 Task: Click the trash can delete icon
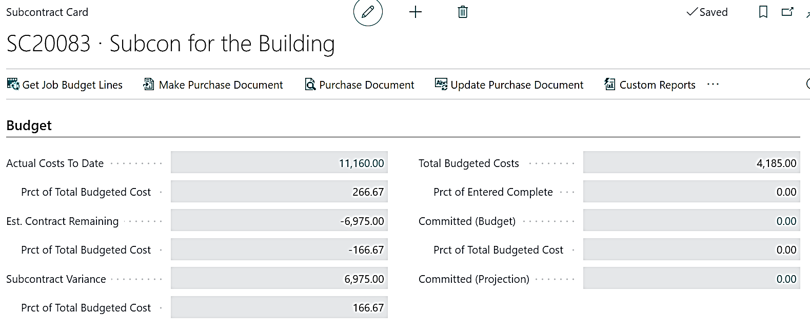pyautogui.click(x=463, y=12)
